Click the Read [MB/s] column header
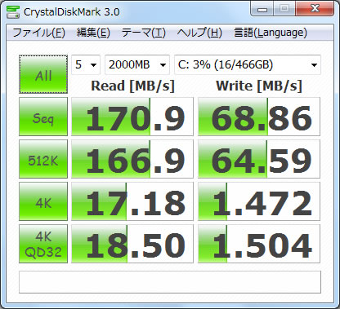Image resolution: width=340 pixels, height=309 pixels. click(x=132, y=86)
